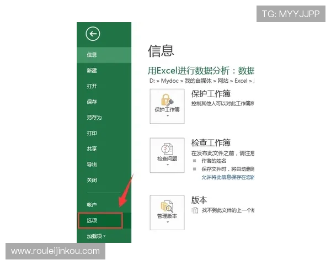Click the 用Excel进行数据分析 document title

[x=201, y=71]
